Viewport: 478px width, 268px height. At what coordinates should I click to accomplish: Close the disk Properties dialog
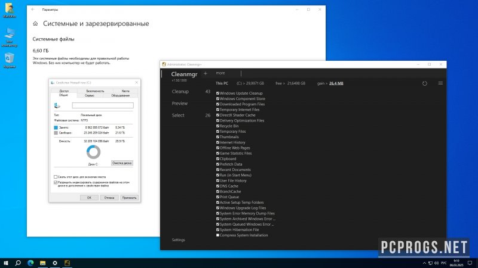(137, 82)
